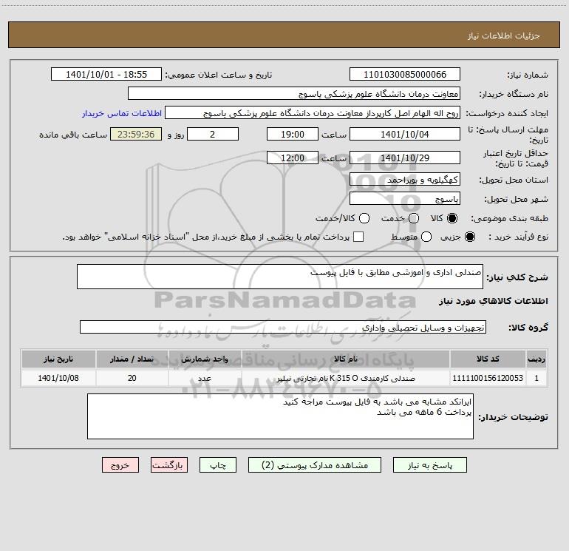Select the جزیی purchase type radio
569x551 pixels.
click(469, 237)
